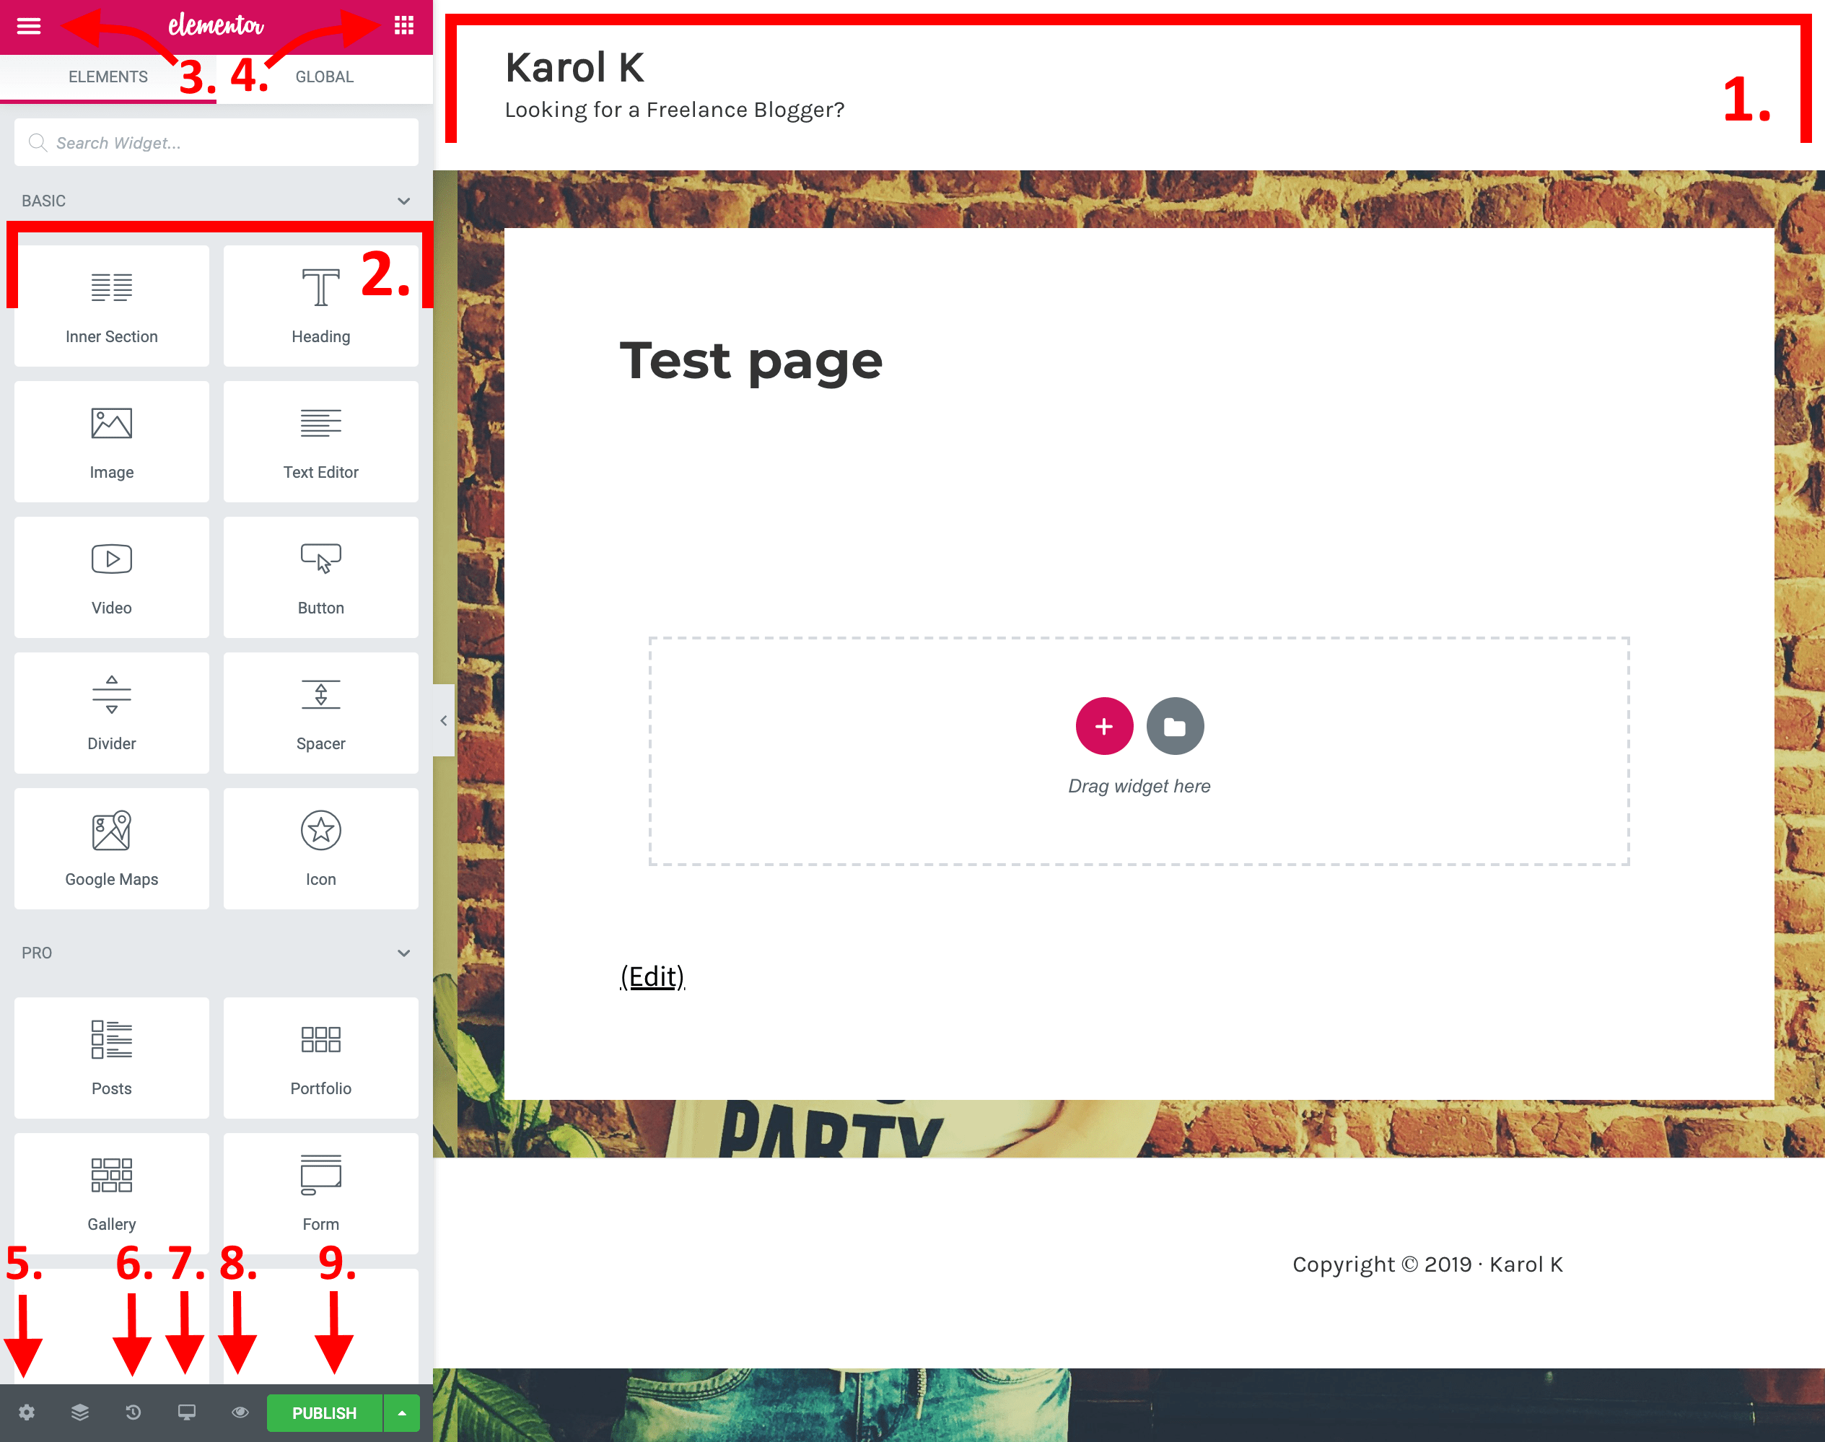Switch to the ELEMENTS tab
Viewport: 1825px width, 1442px height.
(107, 77)
